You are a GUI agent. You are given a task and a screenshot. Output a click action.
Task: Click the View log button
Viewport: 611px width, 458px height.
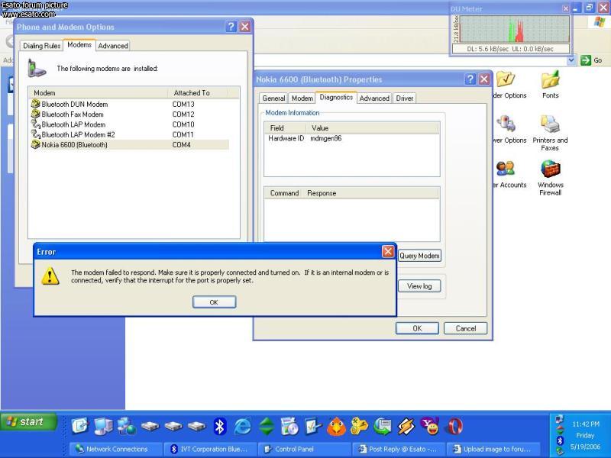click(x=419, y=286)
